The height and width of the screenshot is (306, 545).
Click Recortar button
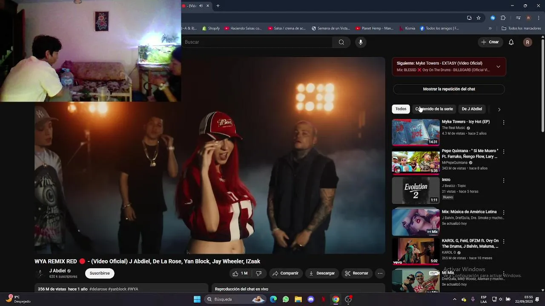(357, 273)
